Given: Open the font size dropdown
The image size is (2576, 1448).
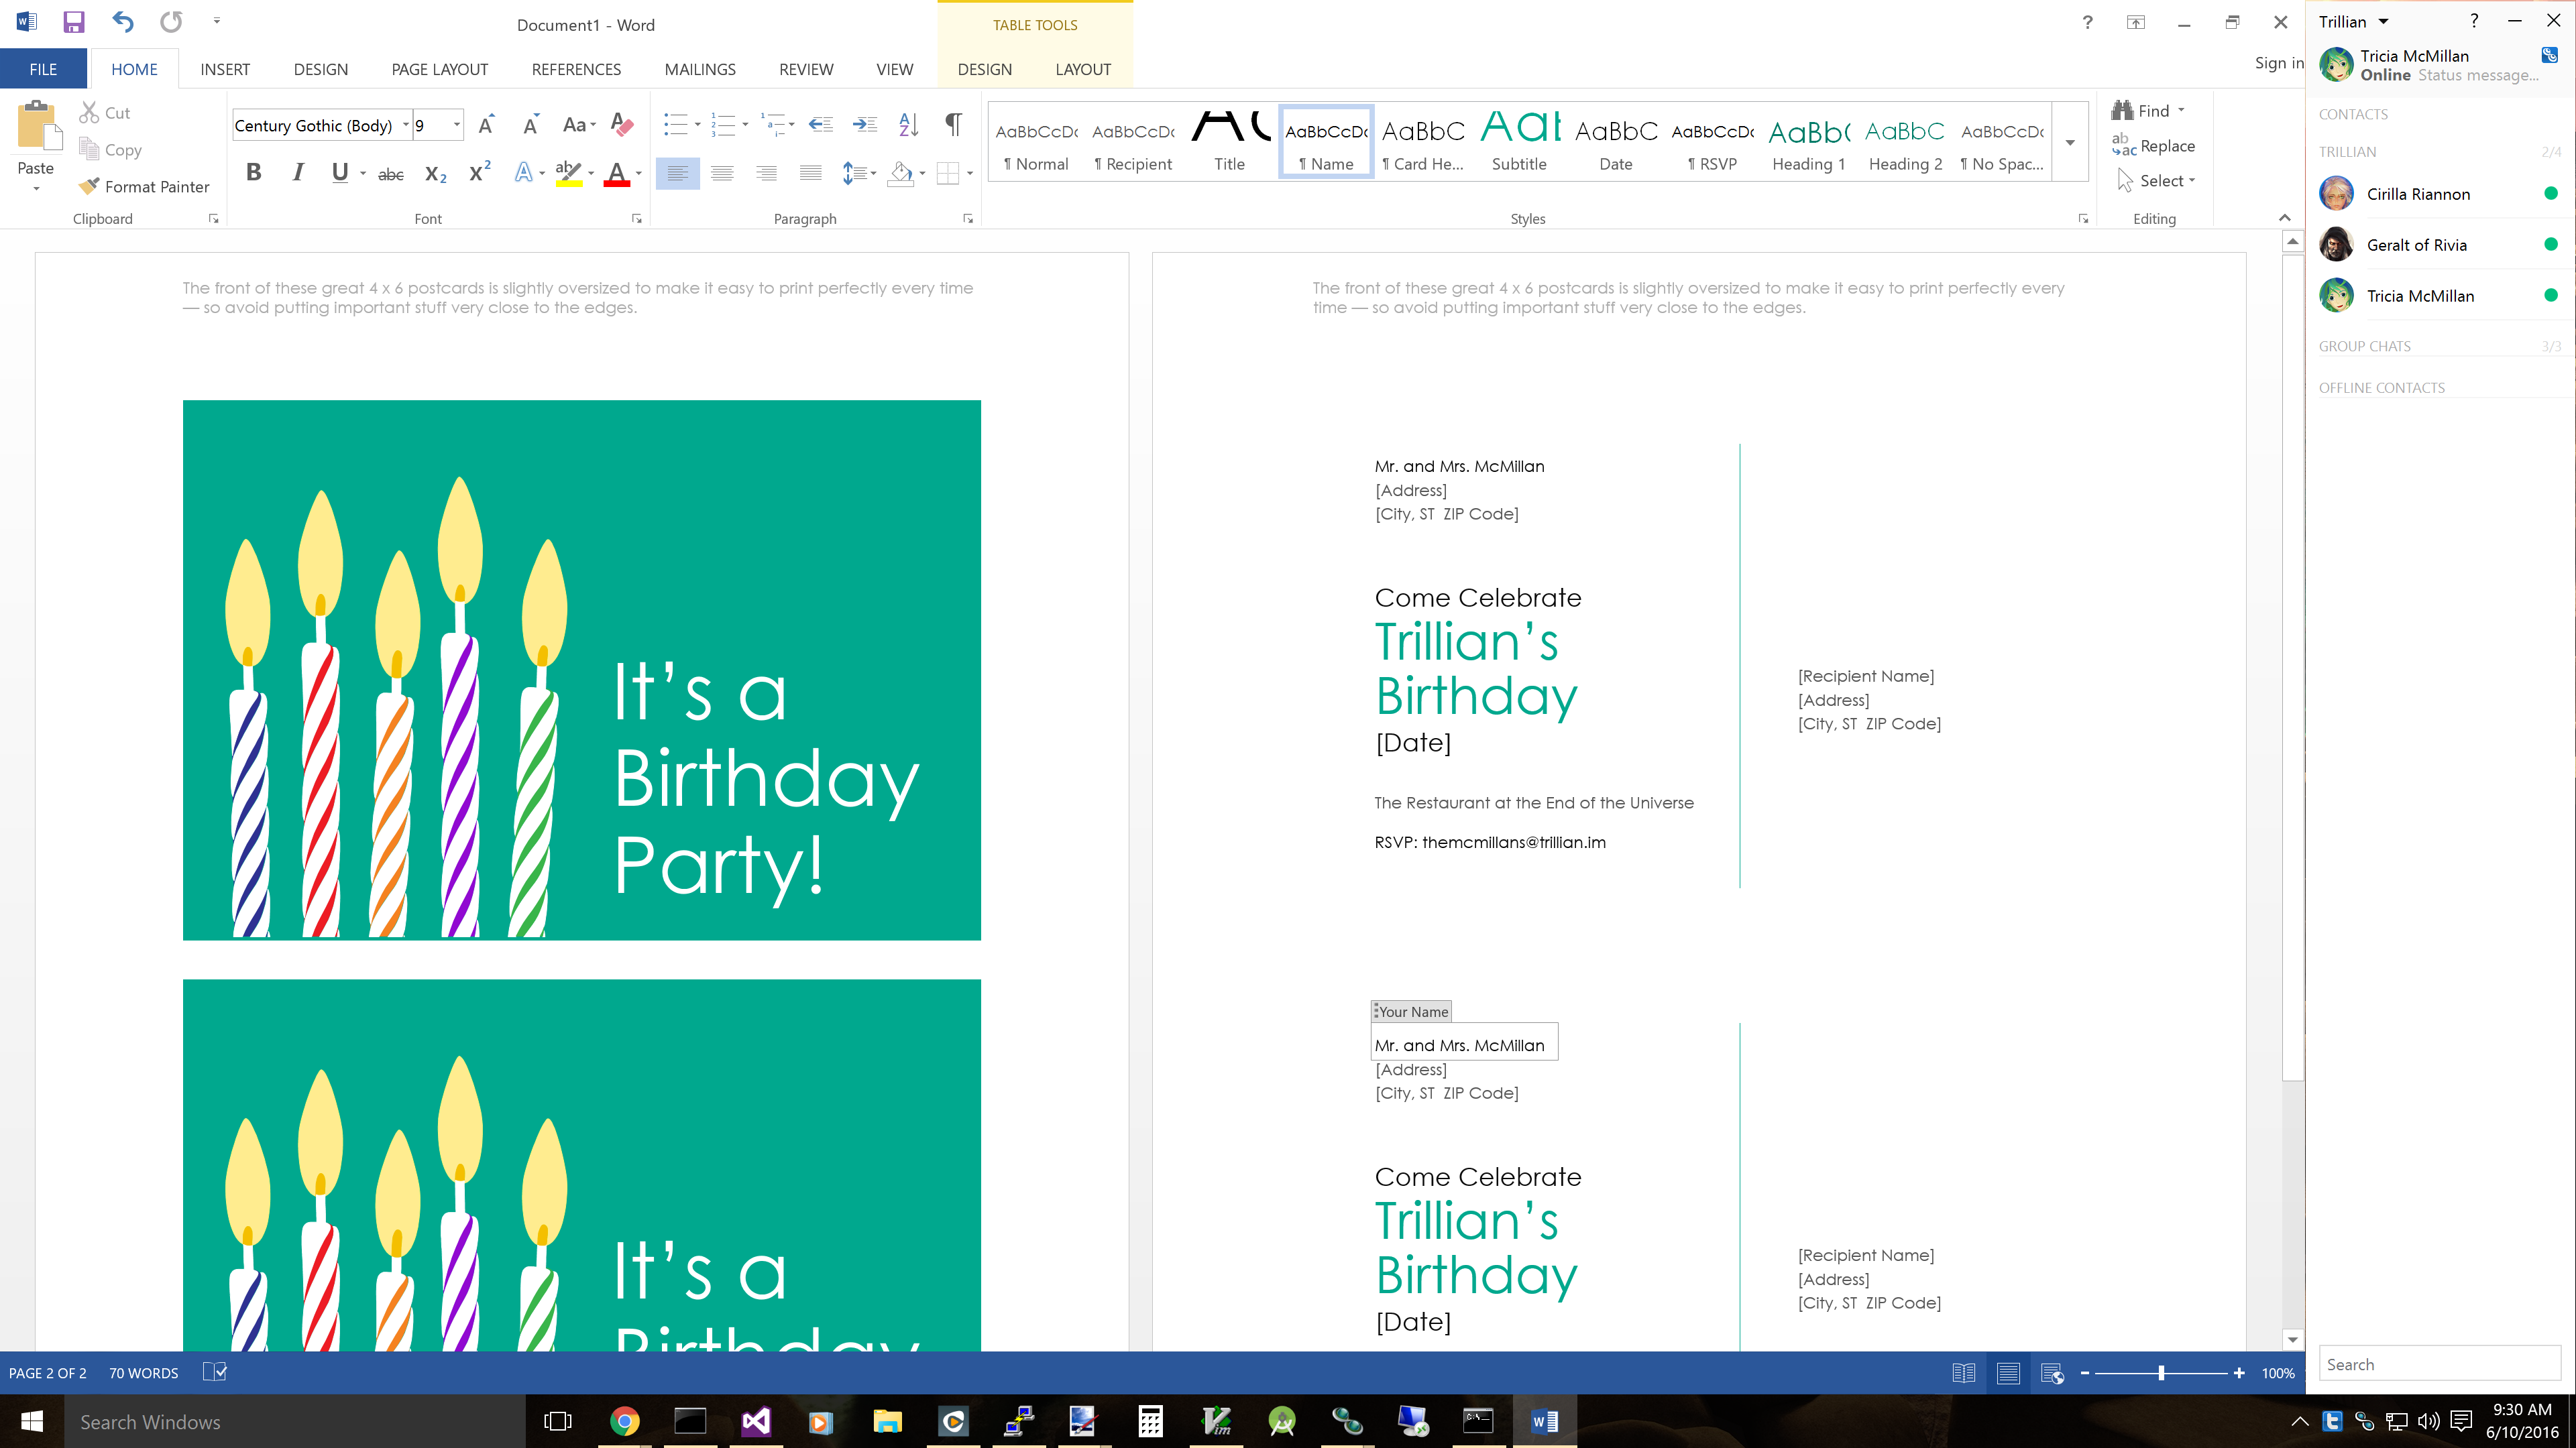Looking at the screenshot, I should click(457, 125).
